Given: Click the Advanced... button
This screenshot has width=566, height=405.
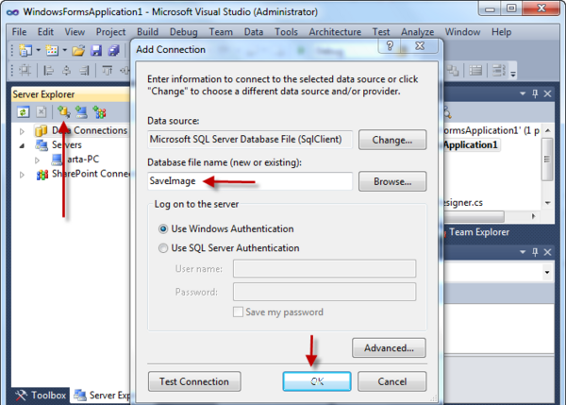Looking at the screenshot, I should click(x=389, y=348).
